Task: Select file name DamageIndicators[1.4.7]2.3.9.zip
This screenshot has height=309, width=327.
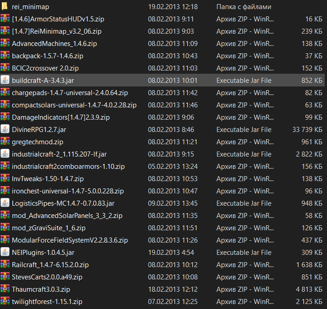Action: point(61,117)
